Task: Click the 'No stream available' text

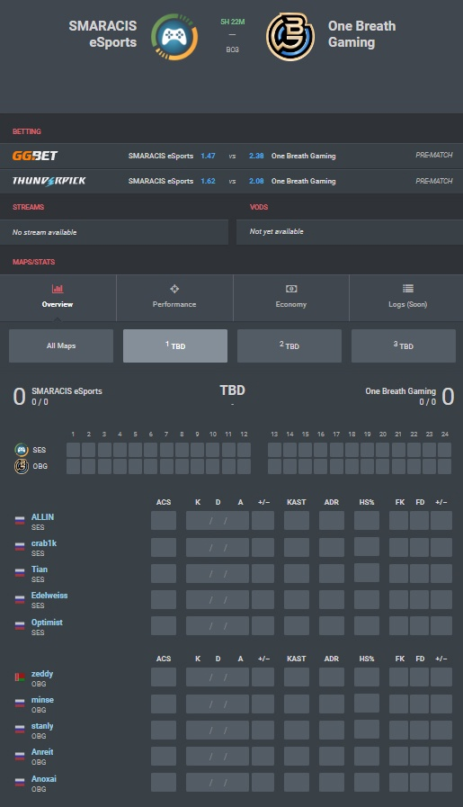Action: [45, 233]
